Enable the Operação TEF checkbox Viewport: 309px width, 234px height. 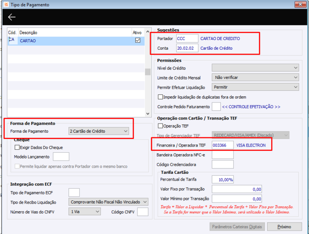[x=160, y=126]
